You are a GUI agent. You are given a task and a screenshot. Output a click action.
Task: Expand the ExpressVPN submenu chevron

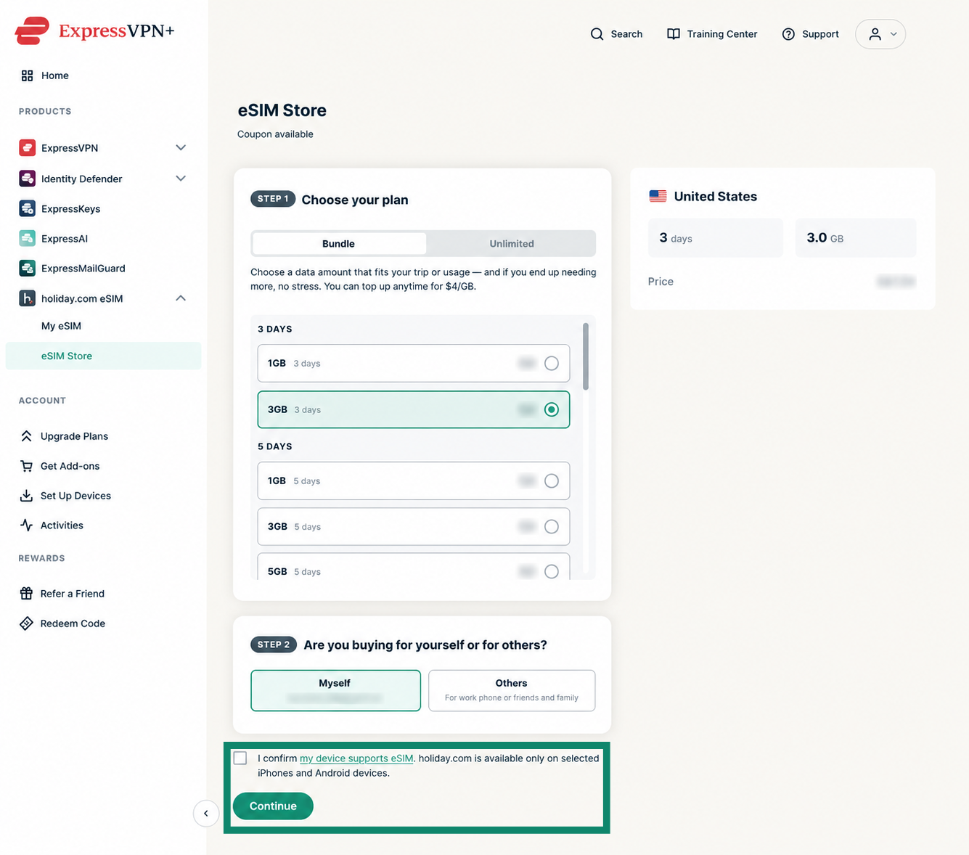181,148
